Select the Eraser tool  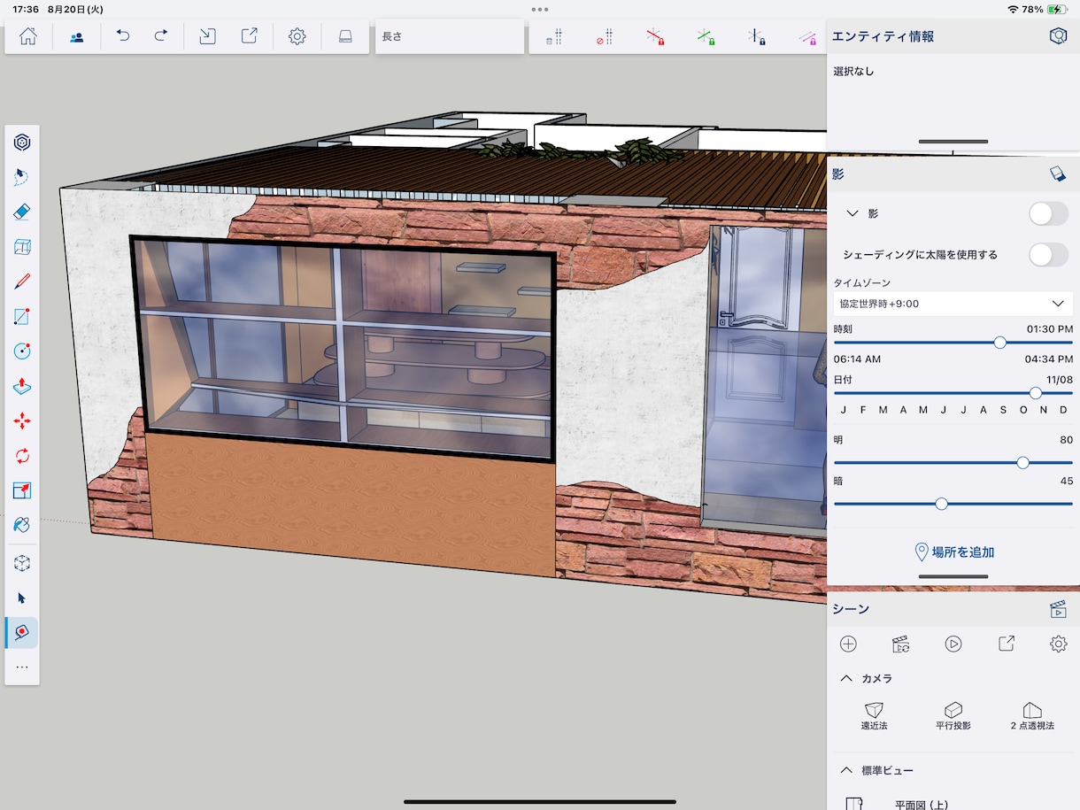point(22,212)
